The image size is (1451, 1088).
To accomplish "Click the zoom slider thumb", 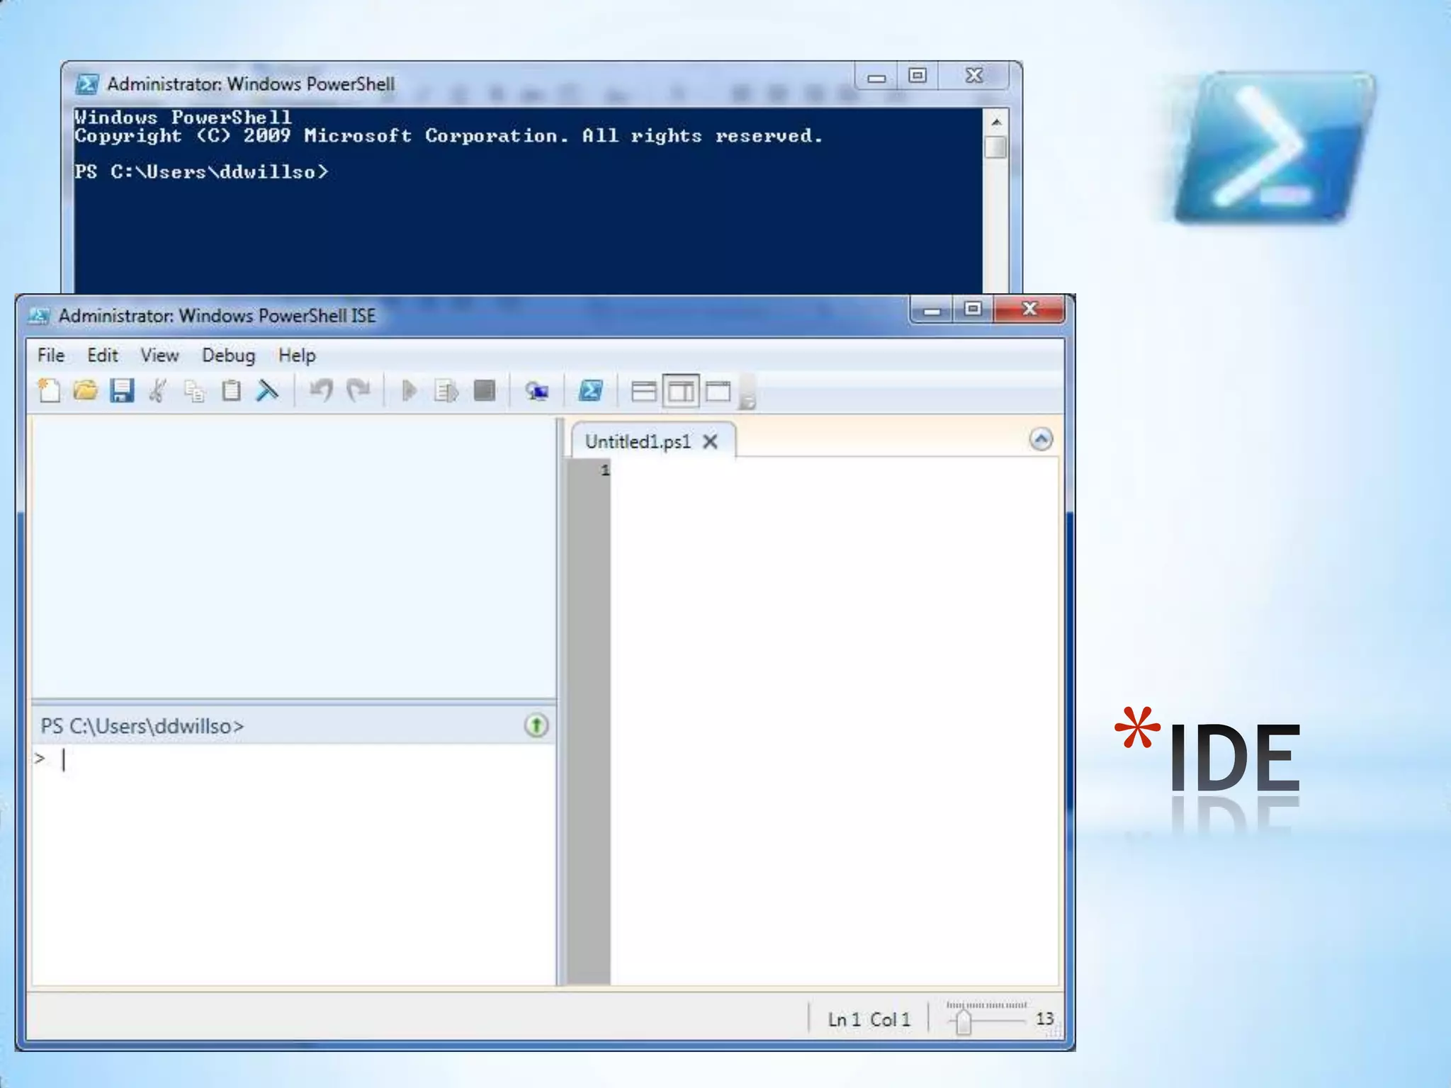I will click(963, 1022).
